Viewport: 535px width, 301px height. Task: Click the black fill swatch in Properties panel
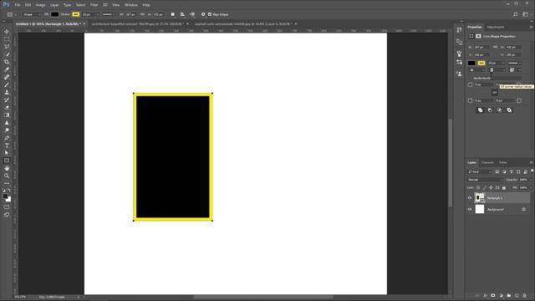[471, 64]
